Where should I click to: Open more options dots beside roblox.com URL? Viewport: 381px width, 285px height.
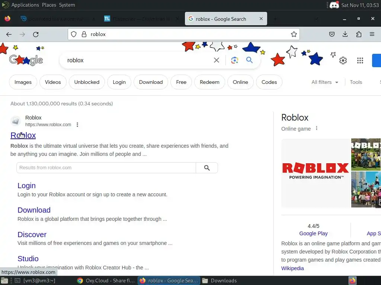[x=77, y=125]
